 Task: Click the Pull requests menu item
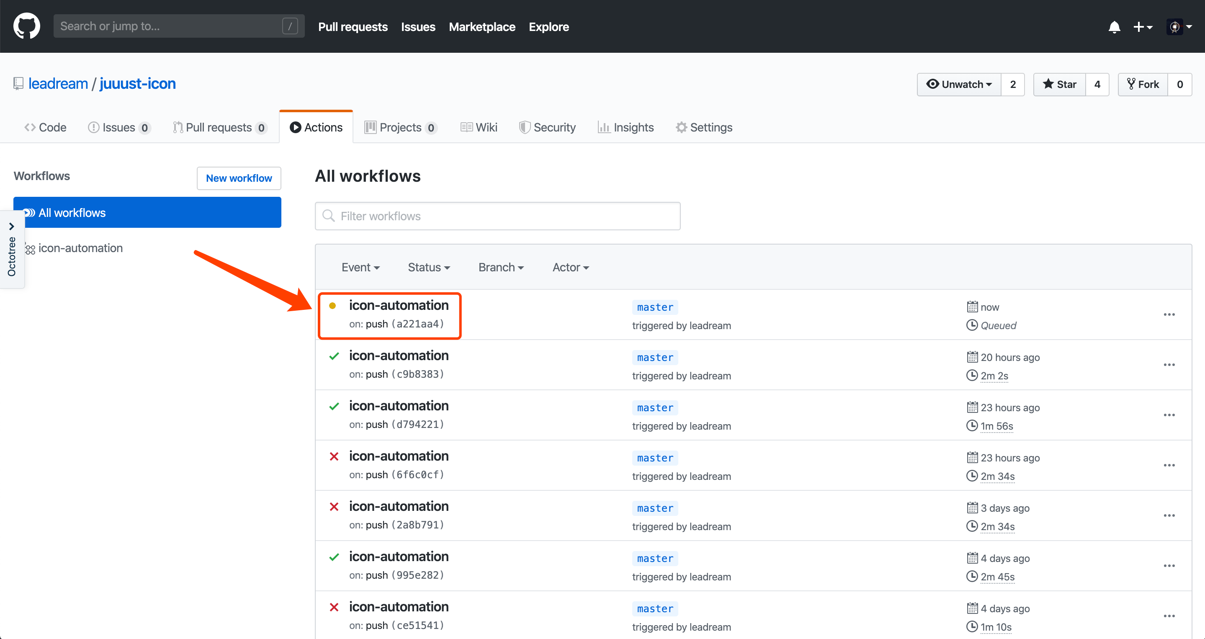pos(352,26)
